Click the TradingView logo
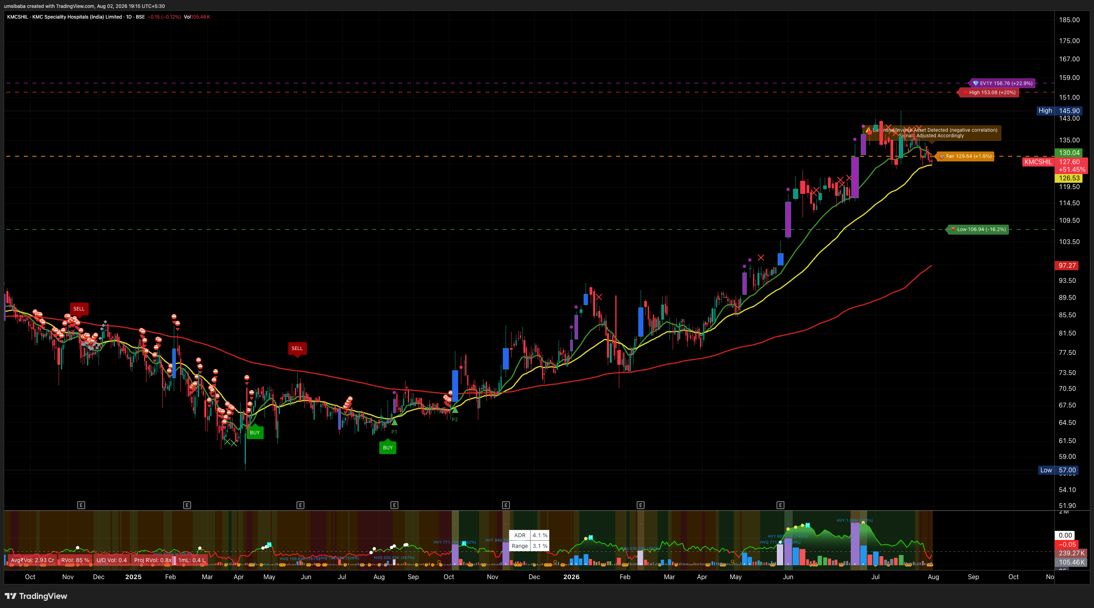Viewport: 1094px width, 608px height. click(36, 596)
